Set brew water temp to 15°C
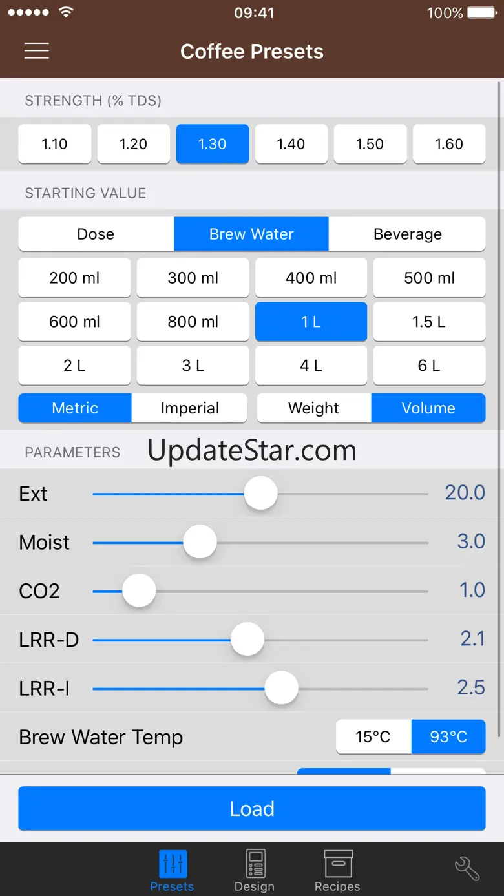The height and width of the screenshot is (896, 504). (373, 737)
